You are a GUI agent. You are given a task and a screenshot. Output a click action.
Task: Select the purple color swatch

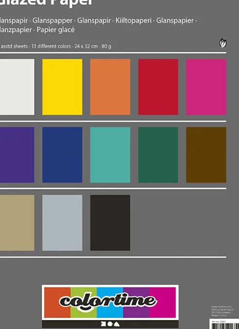17,155
